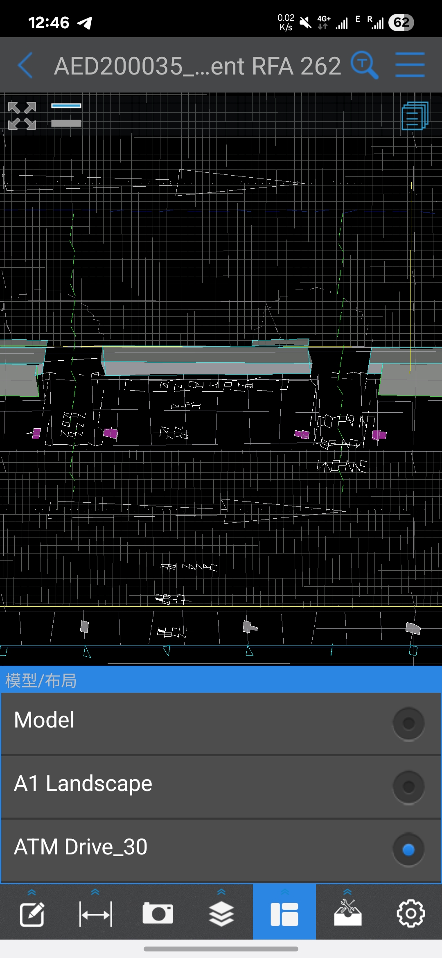442x958 pixels.
Task: Open the settings gear icon
Action: 410,914
